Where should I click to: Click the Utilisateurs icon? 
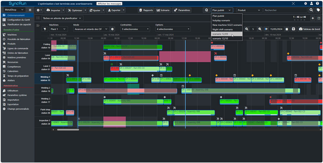(4, 91)
